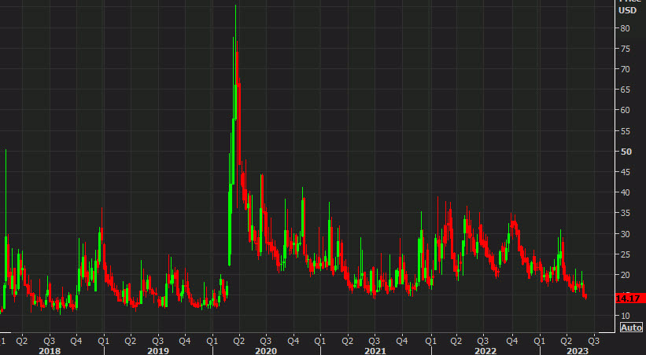
Task: Click the 60 price axis label
Action: pyautogui.click(x=625, y=110)
